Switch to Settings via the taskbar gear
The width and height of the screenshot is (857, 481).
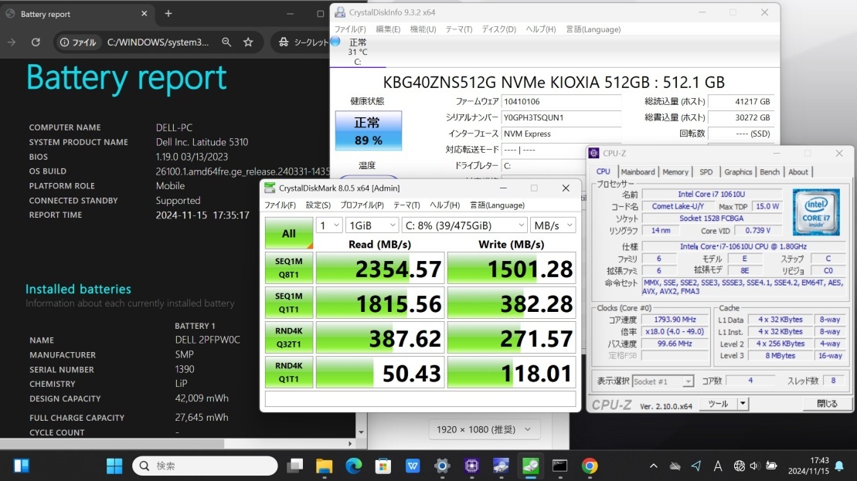click(x=442, y=466)
